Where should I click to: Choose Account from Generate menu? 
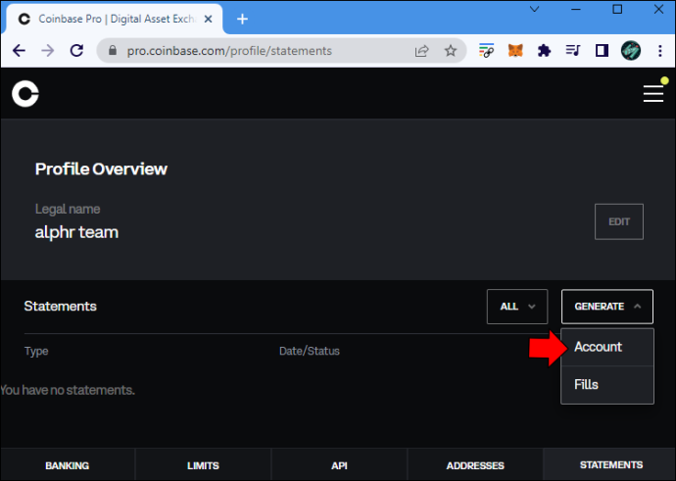click(607, 347)
